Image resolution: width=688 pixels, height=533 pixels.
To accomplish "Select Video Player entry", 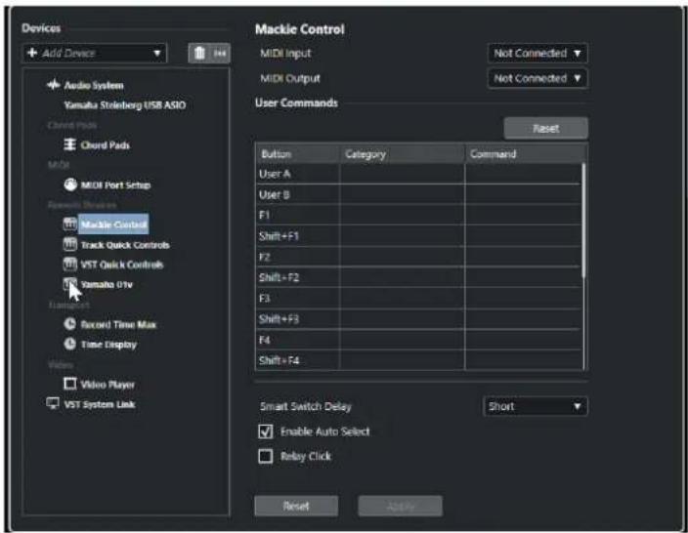I will pyautogui.click(x=107, y=385).
